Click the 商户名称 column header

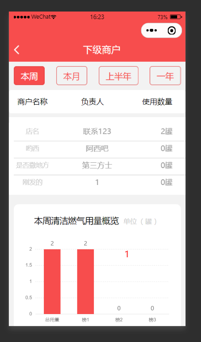click(x=32, y=102)
